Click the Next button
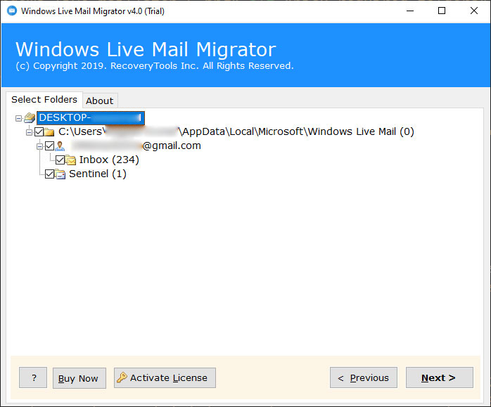491x407 pixels. tap(440, 377)
